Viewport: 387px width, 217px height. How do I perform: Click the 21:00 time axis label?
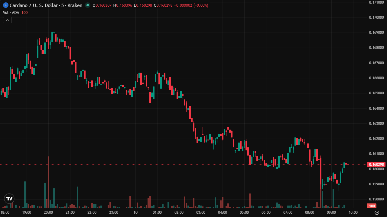pyautogui.click(x=70, y=212)
